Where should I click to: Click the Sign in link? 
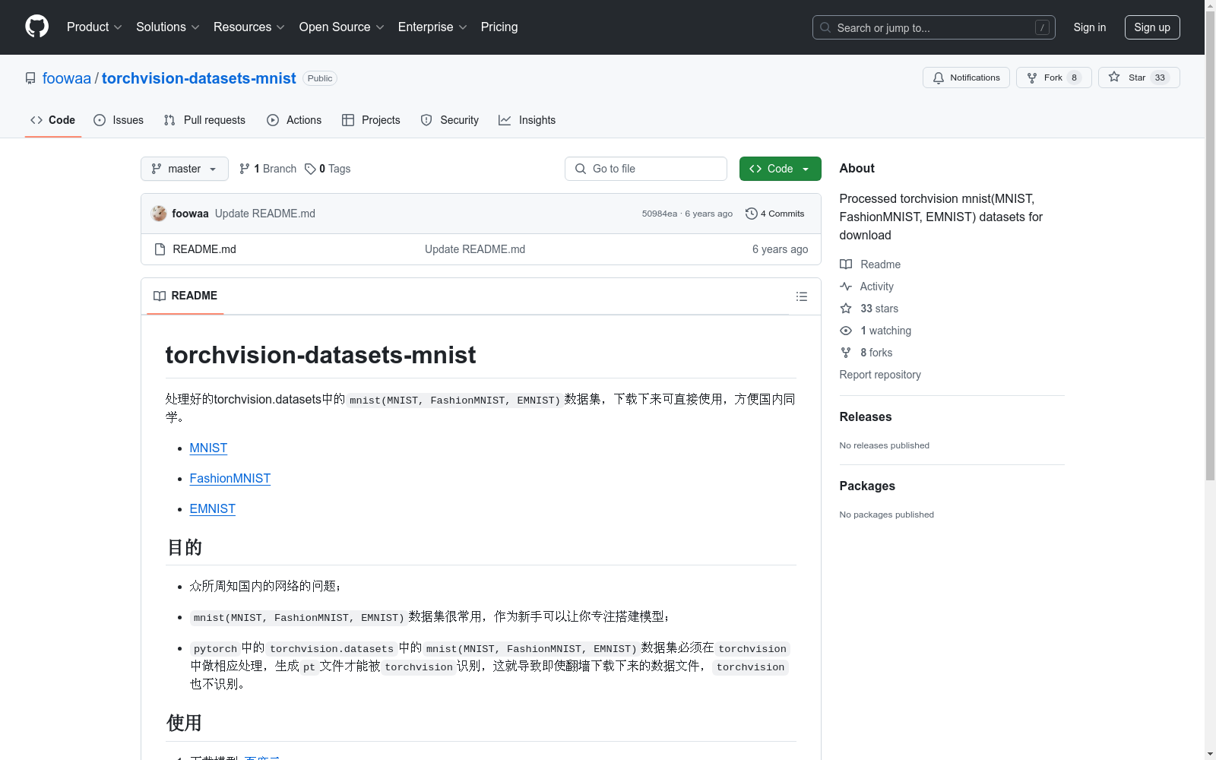point(1089,27)
